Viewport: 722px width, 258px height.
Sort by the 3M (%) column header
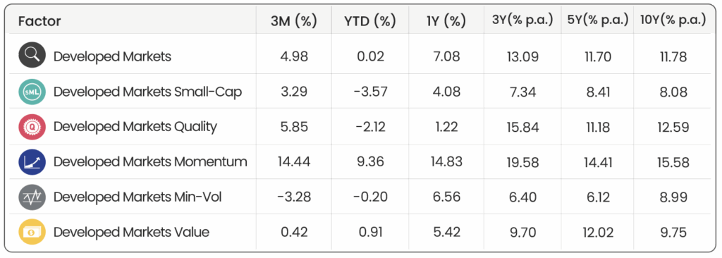[294, 21]
